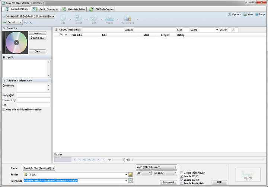This screenshot has width=268, height=187.
Task: Click the loud volume speaker icon
Action: point(128,160)
